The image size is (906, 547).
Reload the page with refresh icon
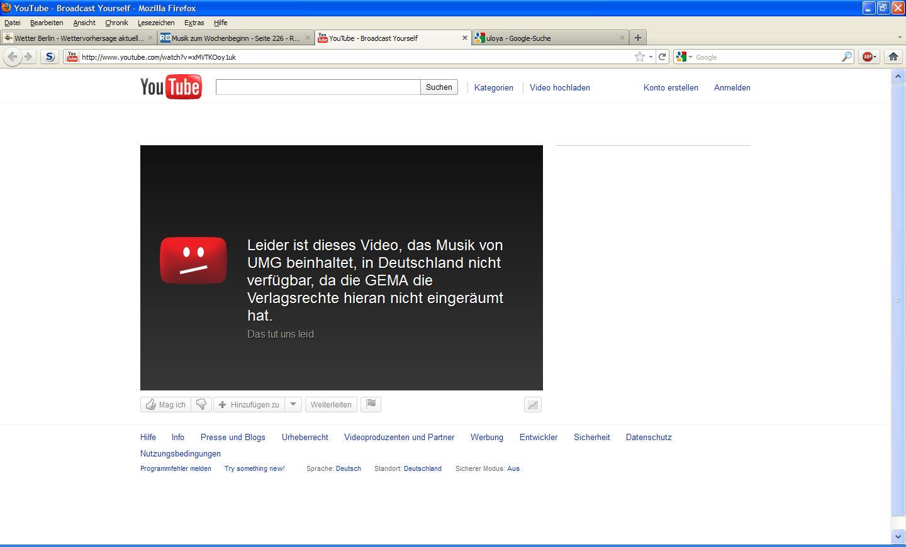tap(662, 57)
